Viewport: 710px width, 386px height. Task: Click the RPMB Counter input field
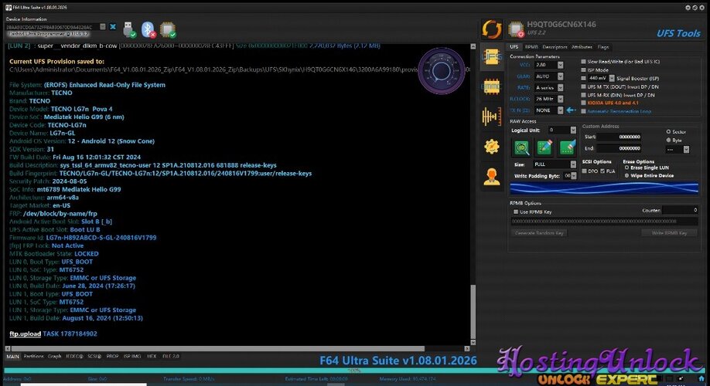coord(680,210)
